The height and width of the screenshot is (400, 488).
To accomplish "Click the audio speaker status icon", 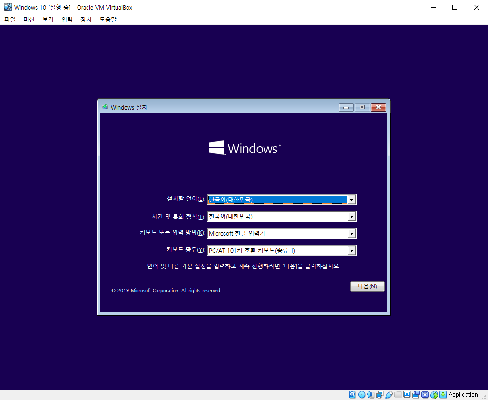I will pos(371,395).
